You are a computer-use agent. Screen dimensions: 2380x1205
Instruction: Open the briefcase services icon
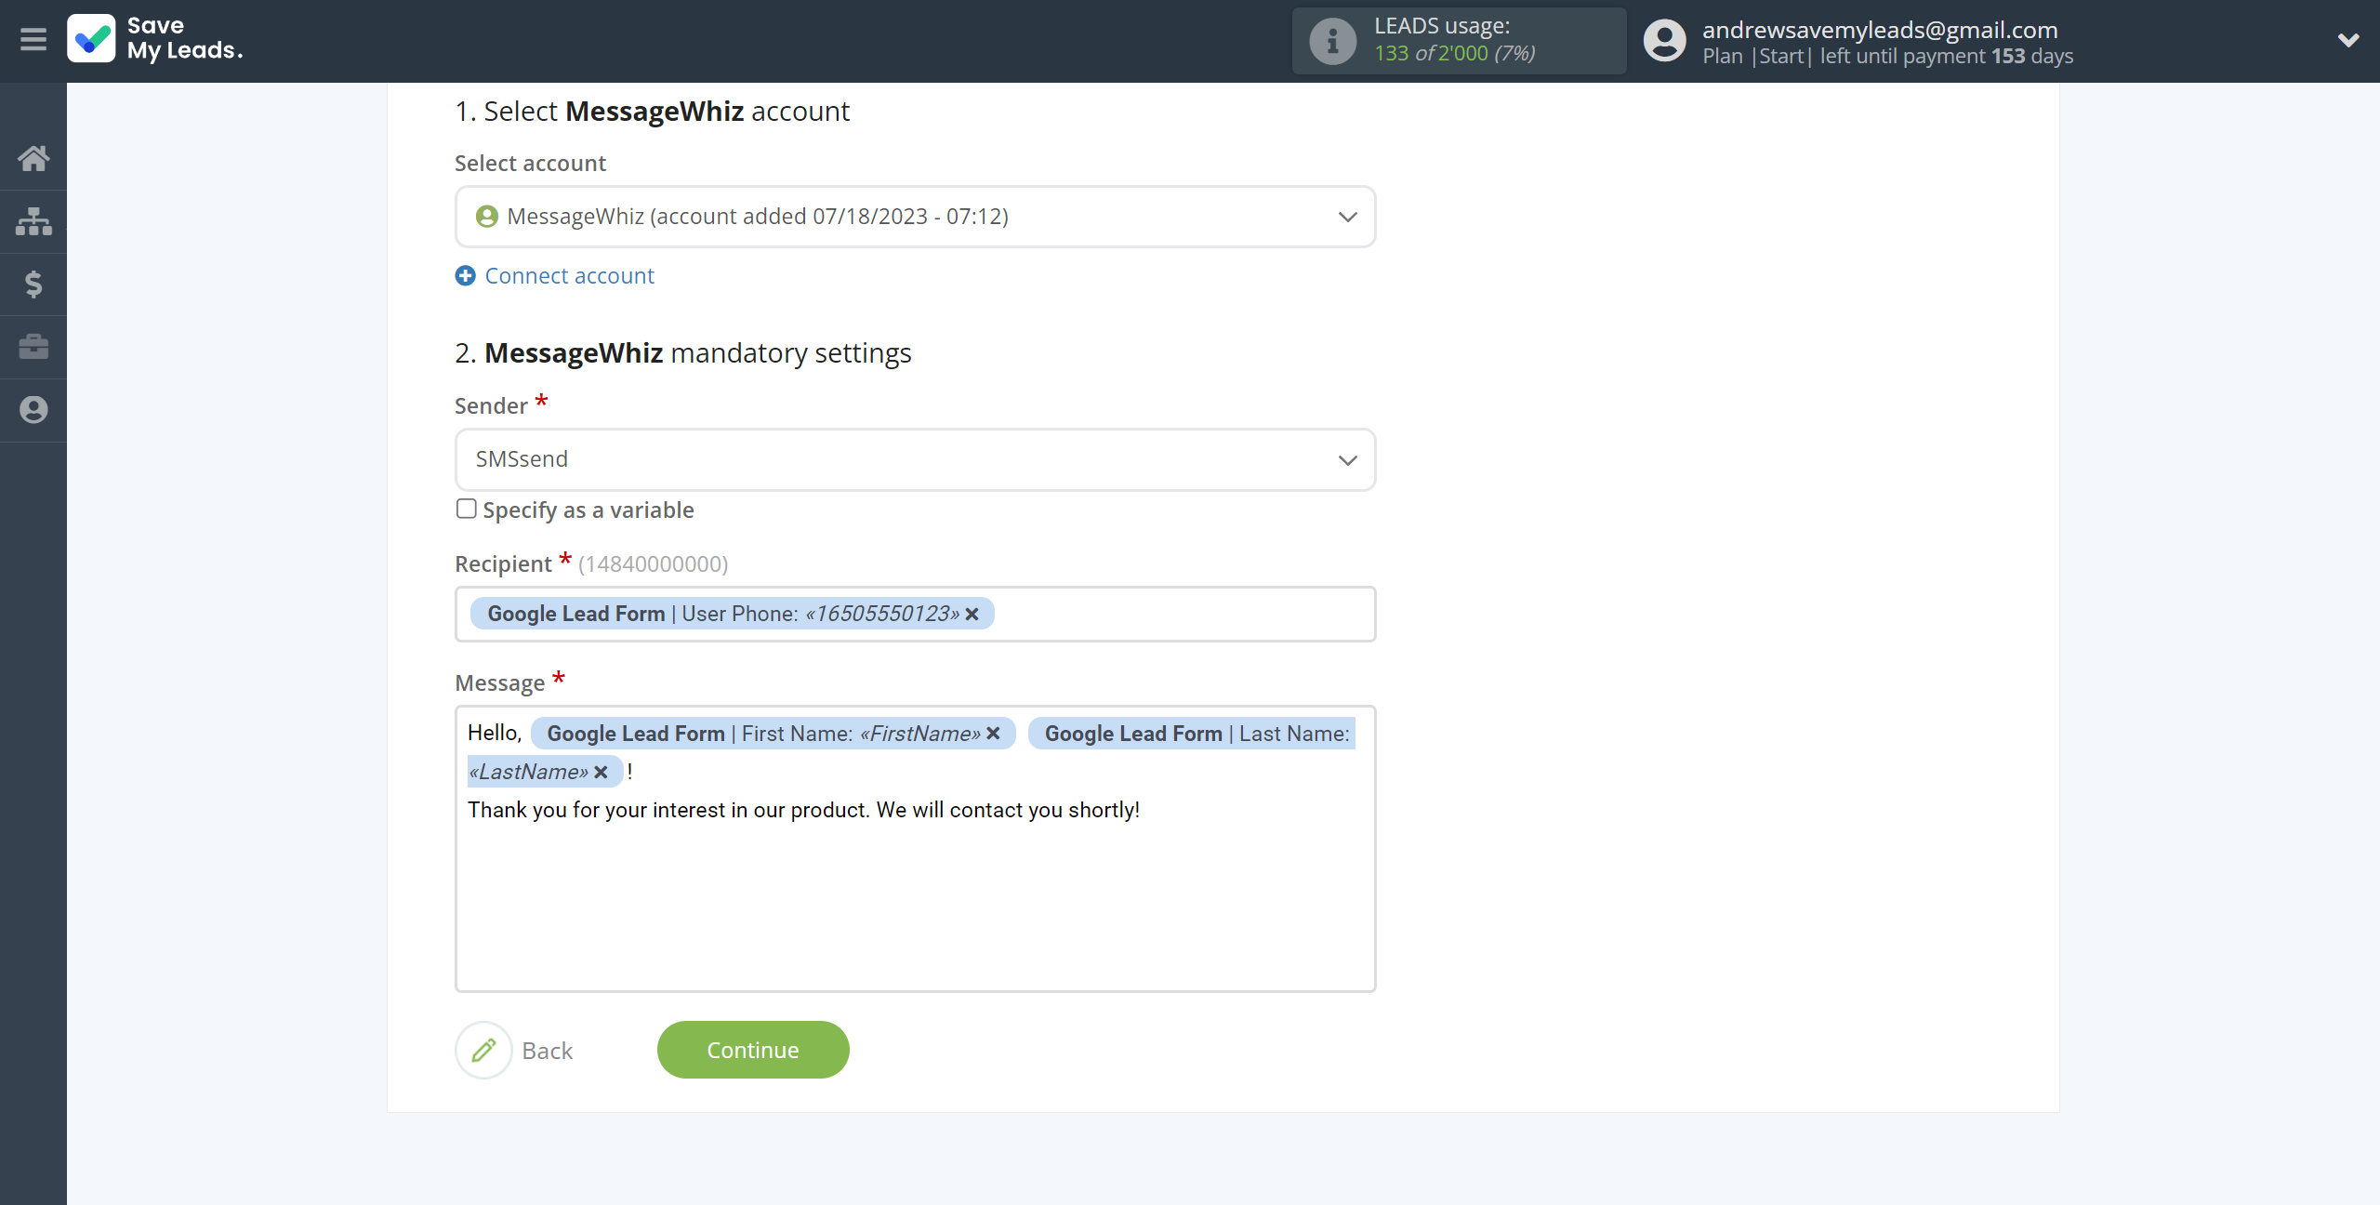33,347
